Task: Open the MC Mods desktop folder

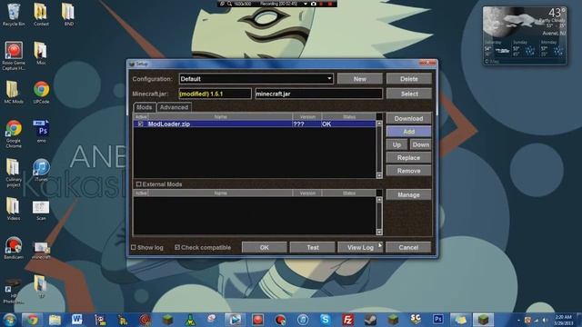Action: [x=14, y=92]
